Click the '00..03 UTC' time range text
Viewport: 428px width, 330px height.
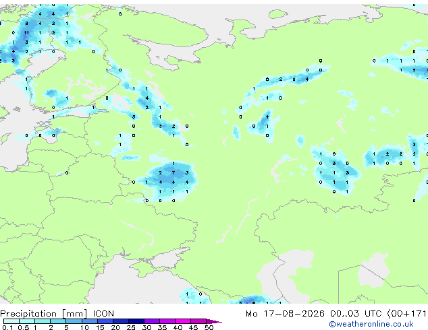356,314
